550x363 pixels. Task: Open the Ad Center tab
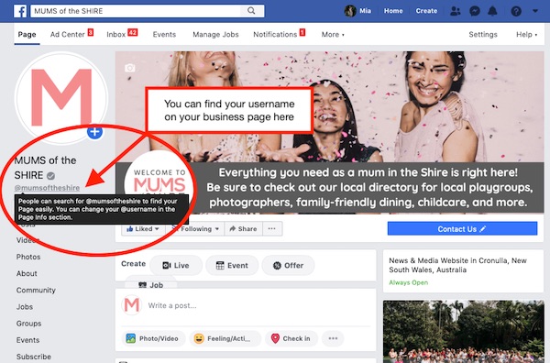[71, 34]
